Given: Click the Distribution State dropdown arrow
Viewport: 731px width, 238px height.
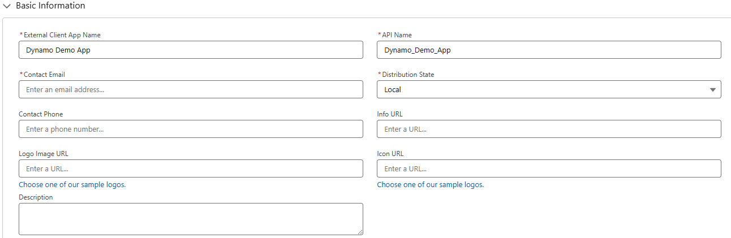Looking at the screenshot, I should click(712, 90).
